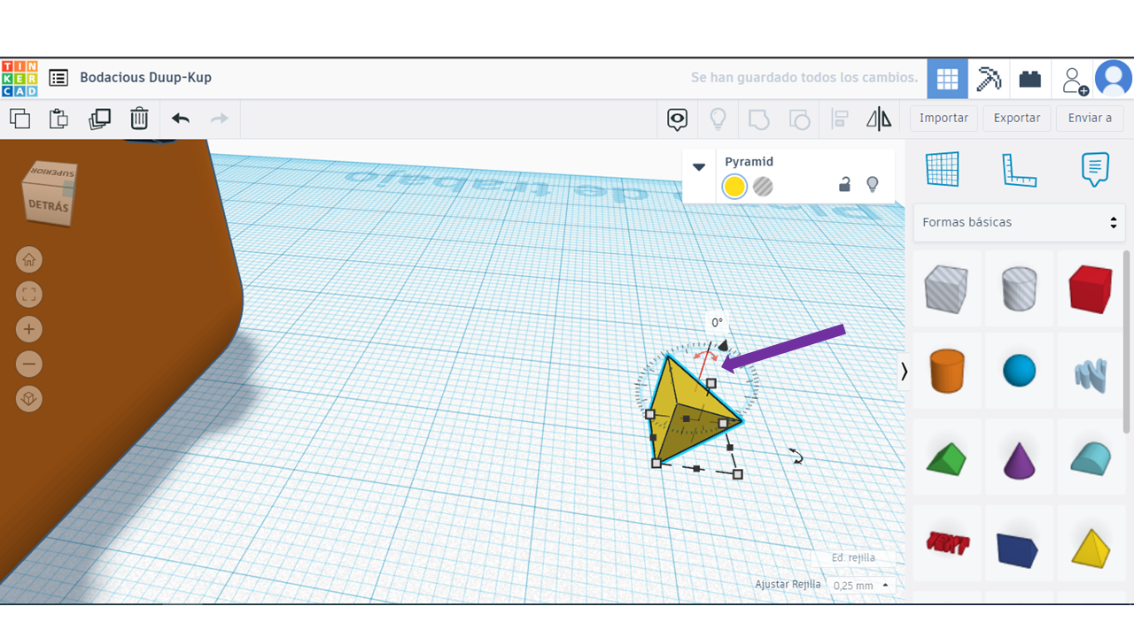Click the Tinkercad logo
The height and width of the screenshot is (637, 1134).
pos(19,79)
